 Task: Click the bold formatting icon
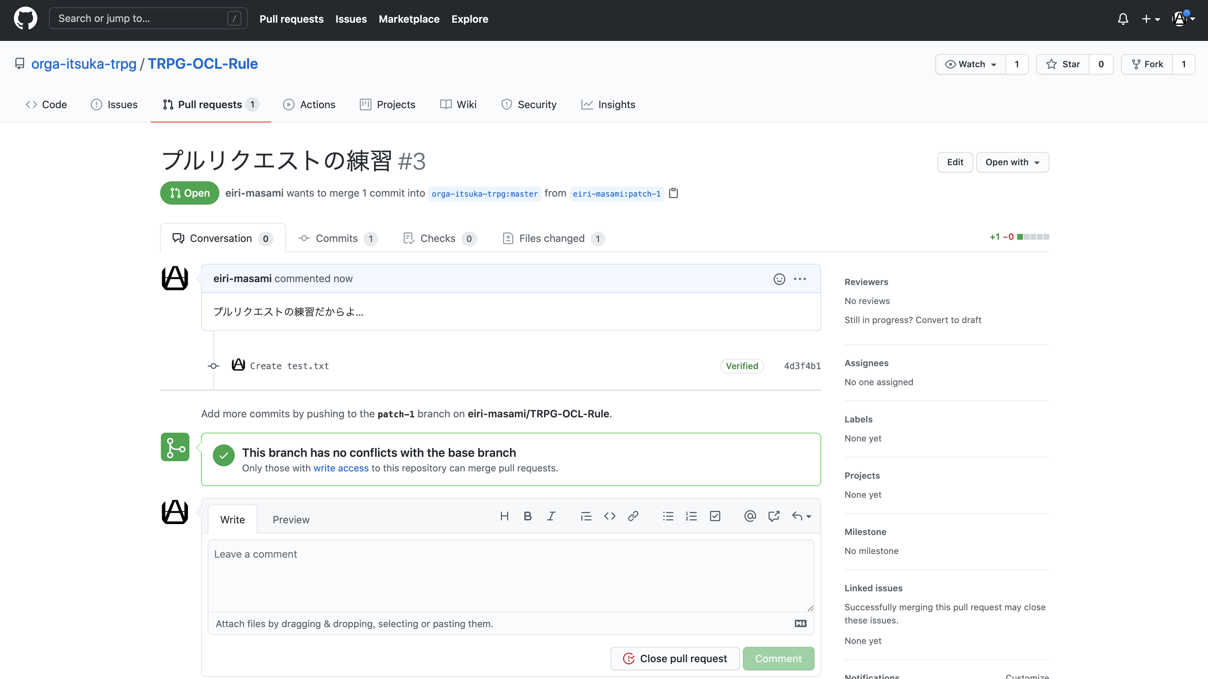(528, 516)
